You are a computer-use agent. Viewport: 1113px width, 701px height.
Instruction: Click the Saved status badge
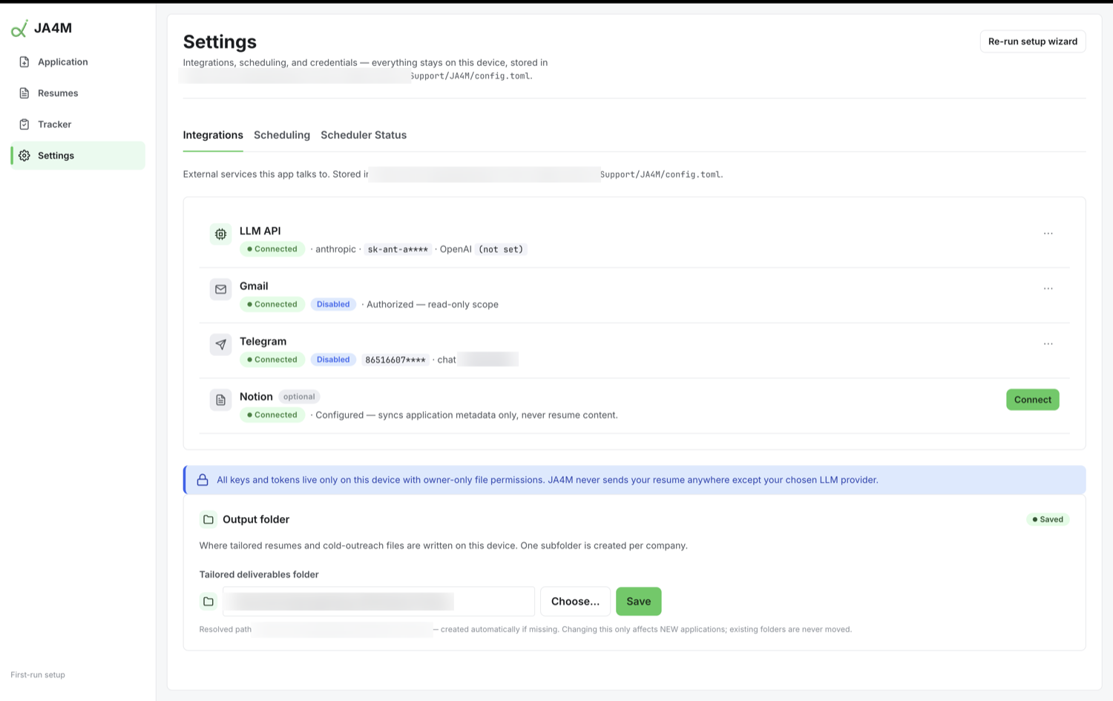(1048, 519)
